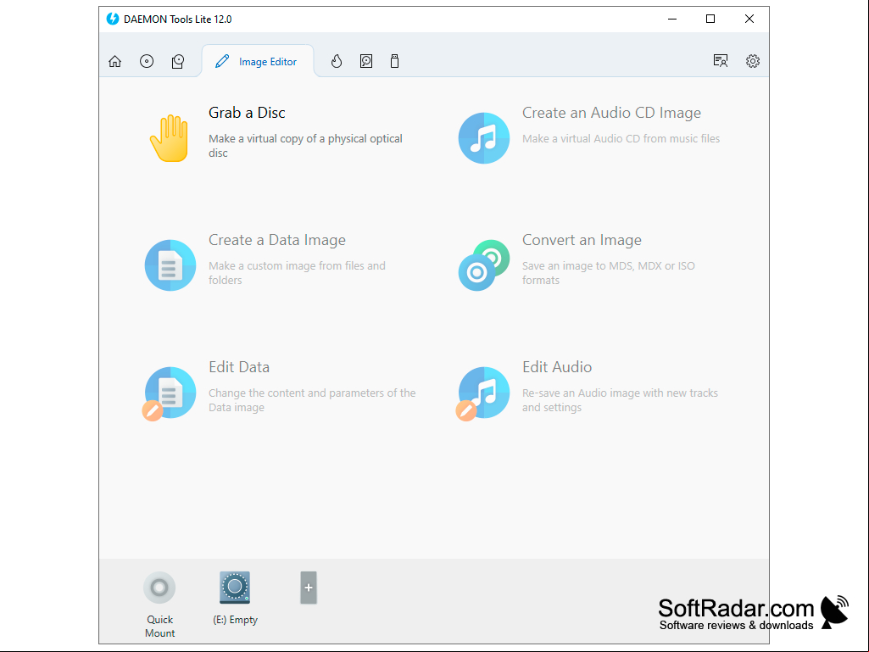Close the DAEMON Tools Lite window
Image resolution: width=869 pixels, height=652 pixels.
[749, 19]
